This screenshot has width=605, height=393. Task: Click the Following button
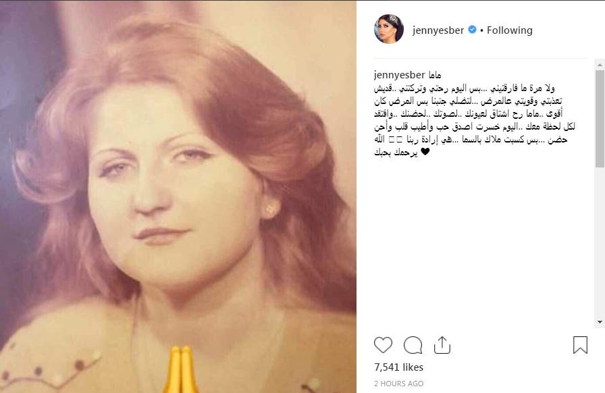[x=509, y=30]
